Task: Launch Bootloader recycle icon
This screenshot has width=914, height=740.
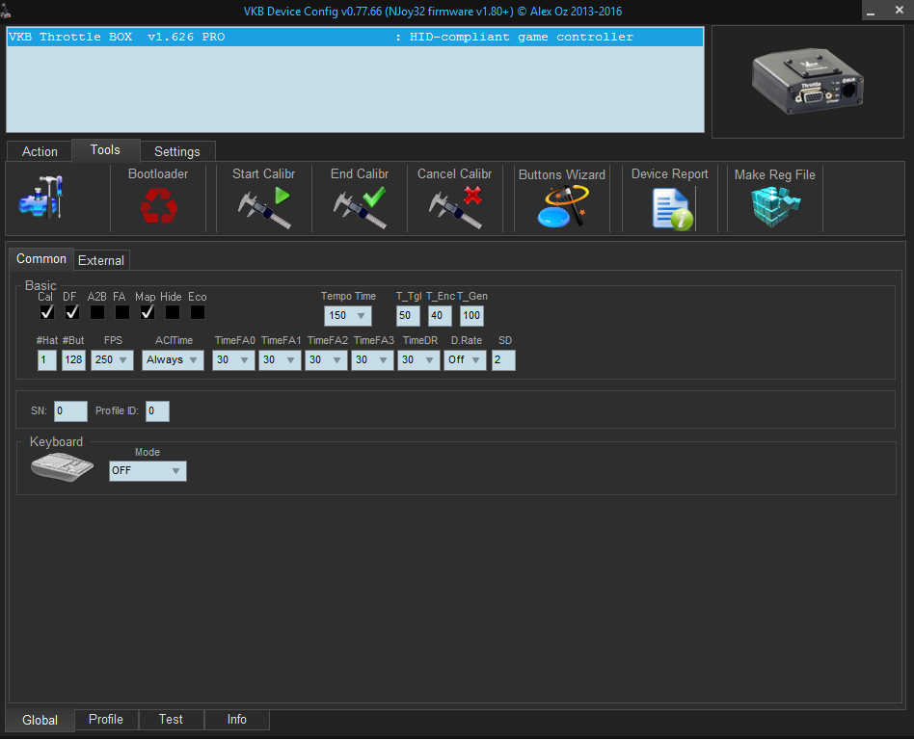Action: [158, 207]
